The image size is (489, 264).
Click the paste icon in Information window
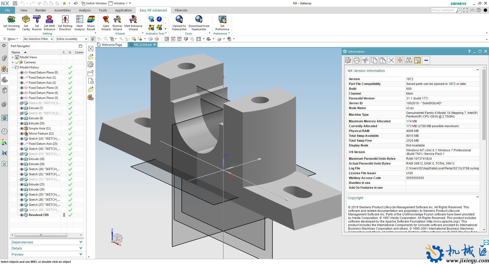(x=383, y=60)
